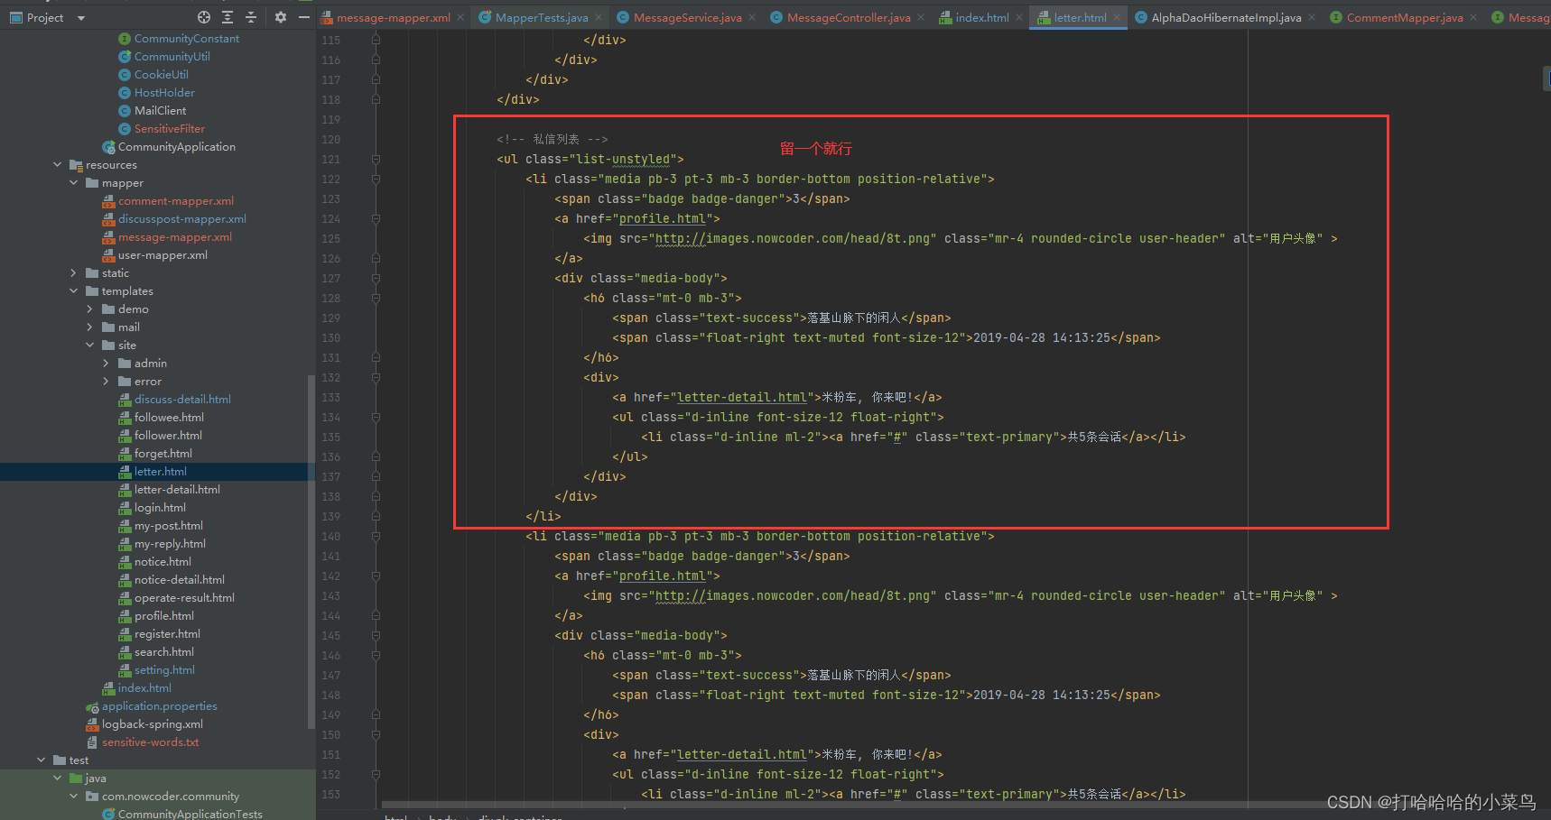Open CommunityUtil class file
Screen dimensions: 1551x820
(172, 56)
